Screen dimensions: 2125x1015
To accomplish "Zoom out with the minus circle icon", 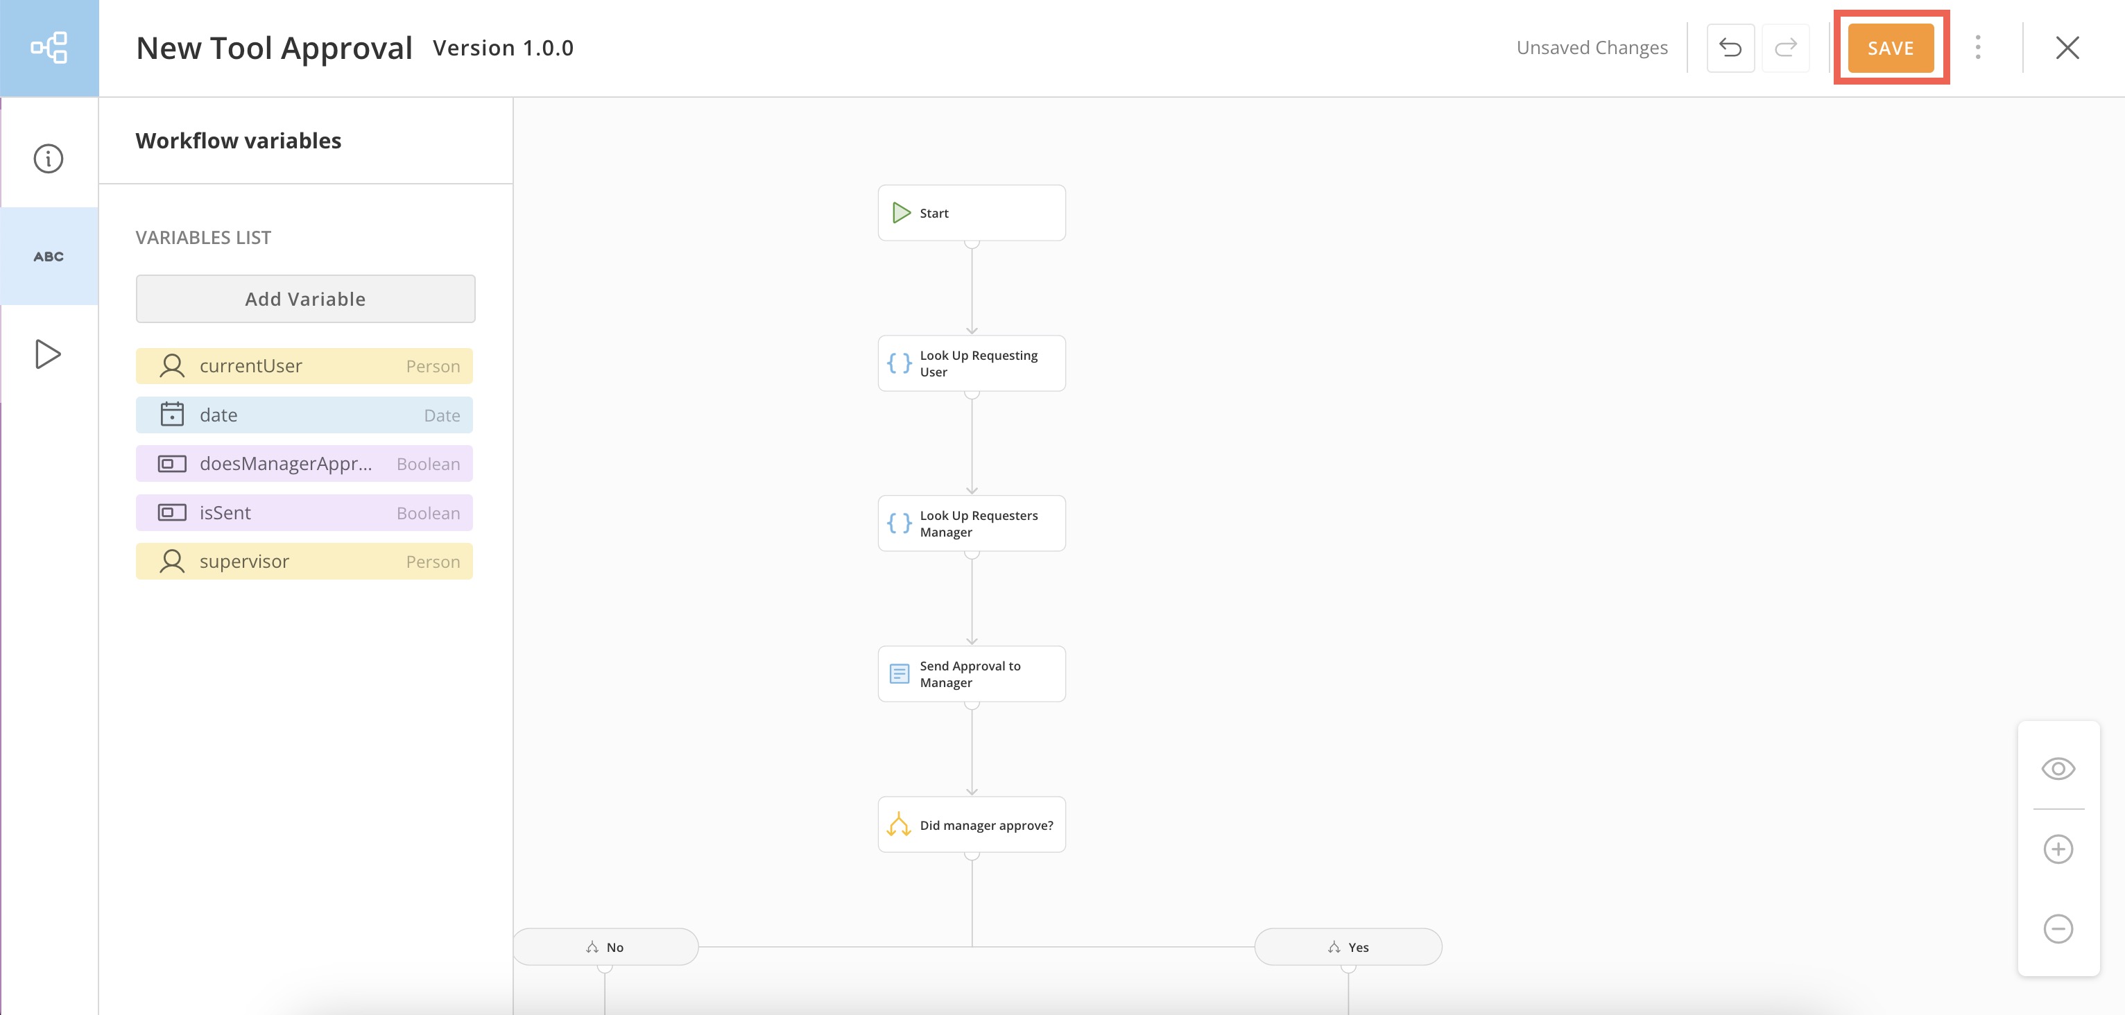I will (x=2058, y=928).
